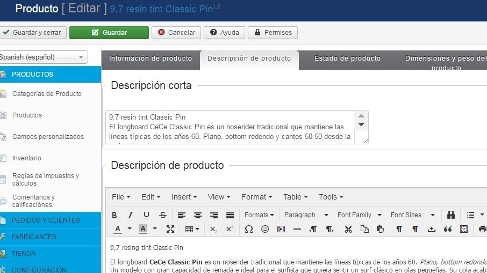Center align the text

tap(198, 215)
